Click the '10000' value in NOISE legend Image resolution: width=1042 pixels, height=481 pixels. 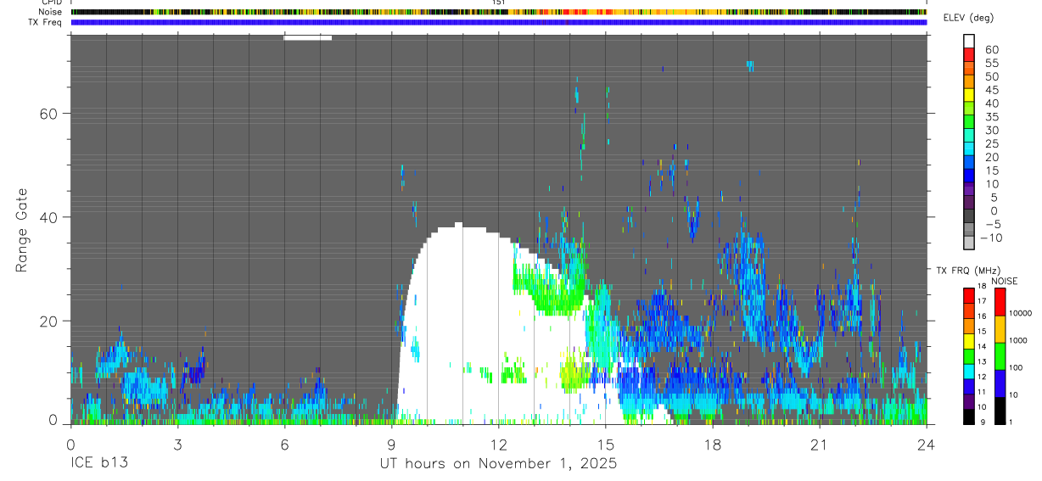click(1020, 313)
